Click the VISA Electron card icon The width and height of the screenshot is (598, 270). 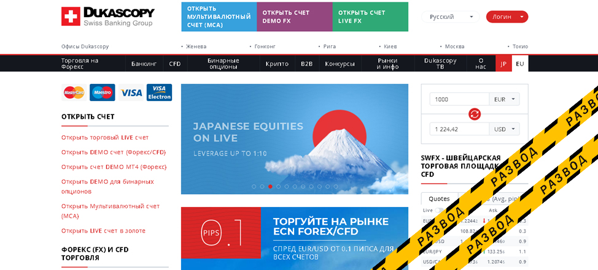pos(160,92)
